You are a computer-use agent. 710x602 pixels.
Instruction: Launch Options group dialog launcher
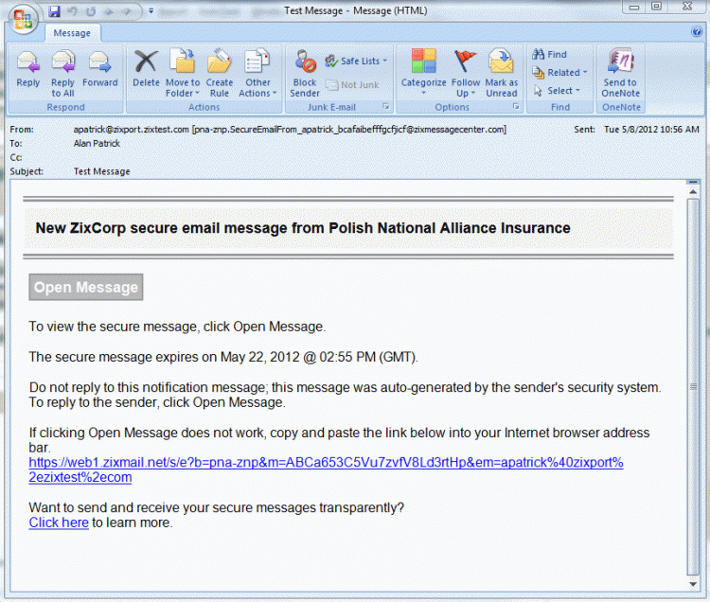pos(516,106)
